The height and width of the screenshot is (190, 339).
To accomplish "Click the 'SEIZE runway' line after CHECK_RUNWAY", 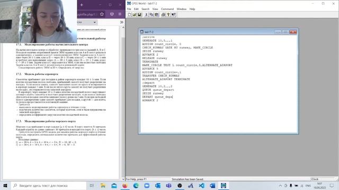I will [153, 51].
